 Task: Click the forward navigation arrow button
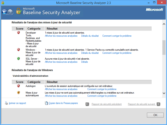click(10, 12)
